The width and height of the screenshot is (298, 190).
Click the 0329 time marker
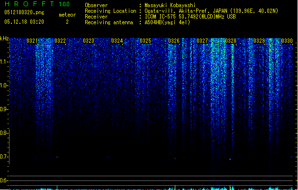(259, 41)
